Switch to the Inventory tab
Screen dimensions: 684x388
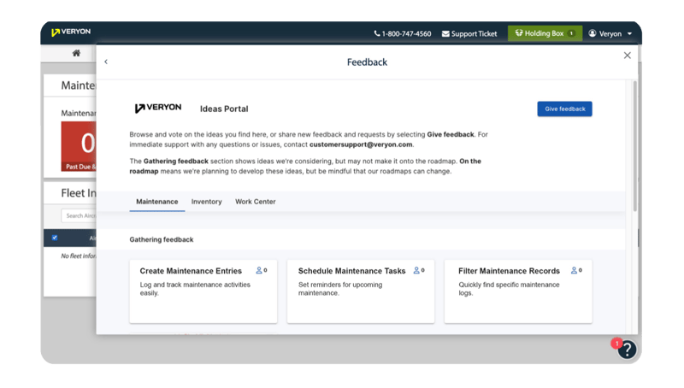206,202
